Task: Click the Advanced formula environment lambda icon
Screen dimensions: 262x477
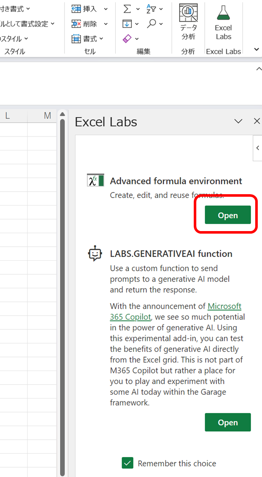Action: pyautogui.click(x=95, y=180)
